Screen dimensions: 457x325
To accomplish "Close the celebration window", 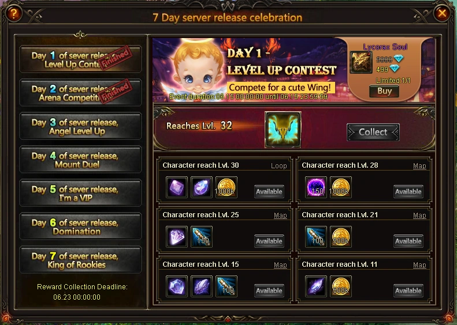I will 442,13.
